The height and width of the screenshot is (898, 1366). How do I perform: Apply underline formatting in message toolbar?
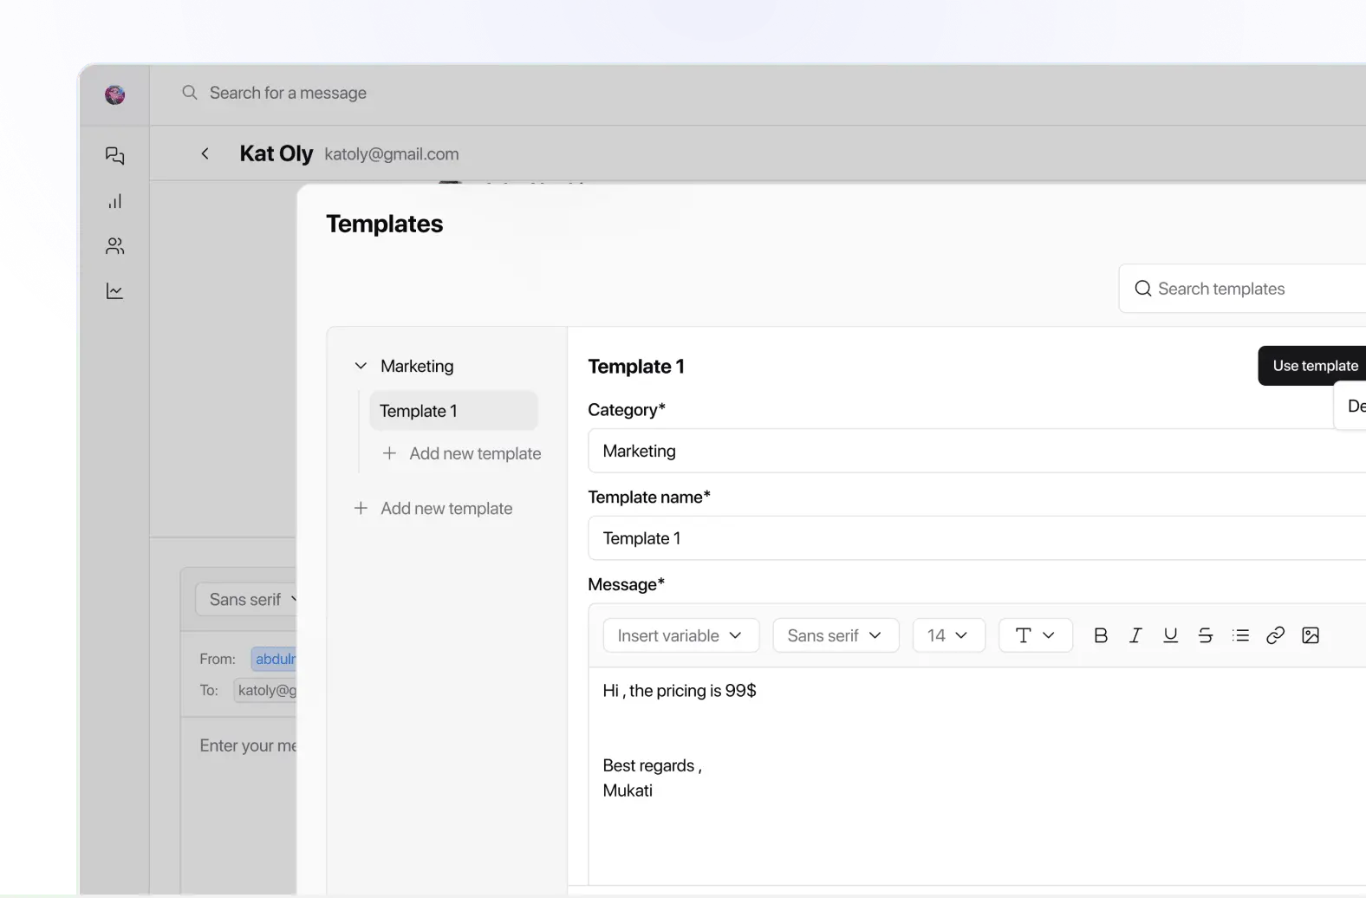click(x=1170, y=635)
